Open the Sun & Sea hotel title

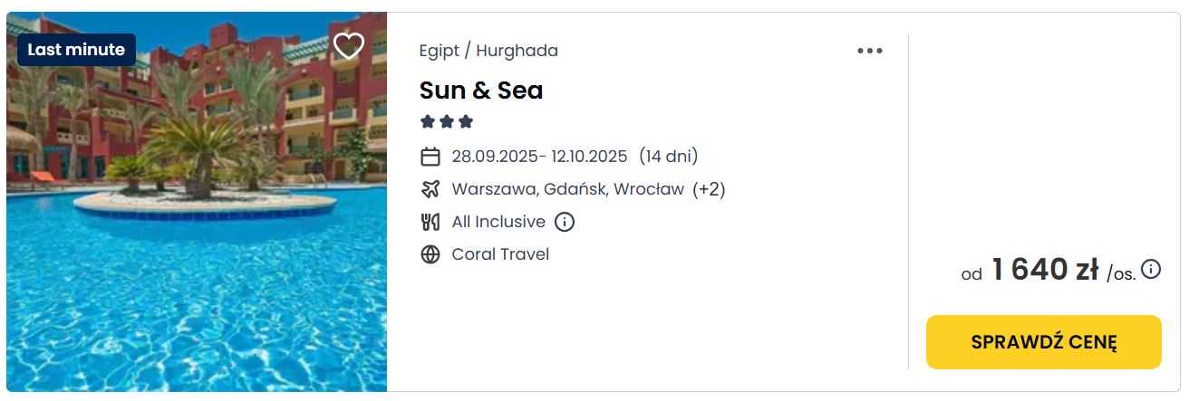tap(481, 91)
